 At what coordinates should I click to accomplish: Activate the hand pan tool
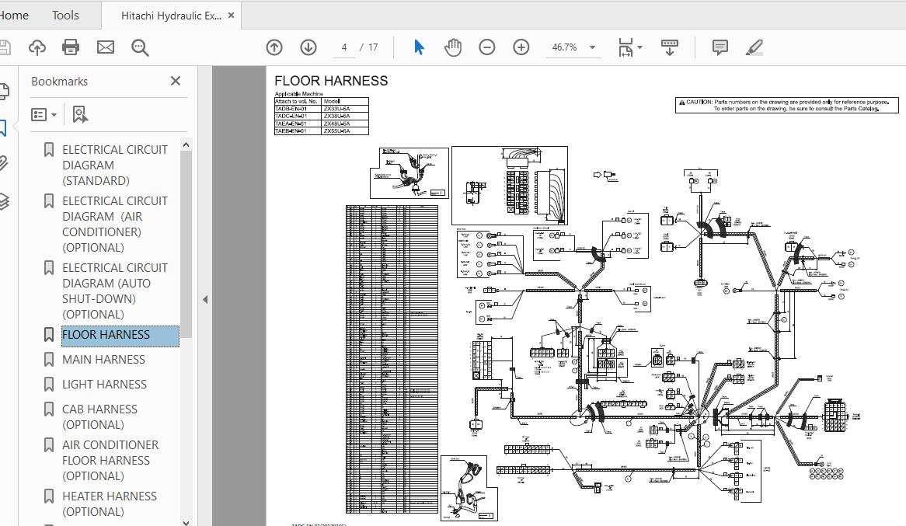(x=453, y=47)
